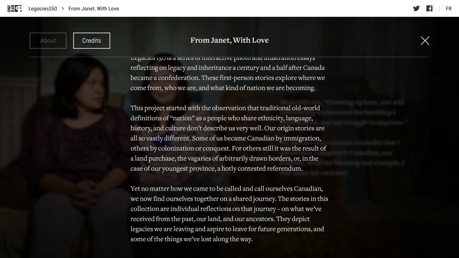Share the story on Twitter

tap(416, 8)
